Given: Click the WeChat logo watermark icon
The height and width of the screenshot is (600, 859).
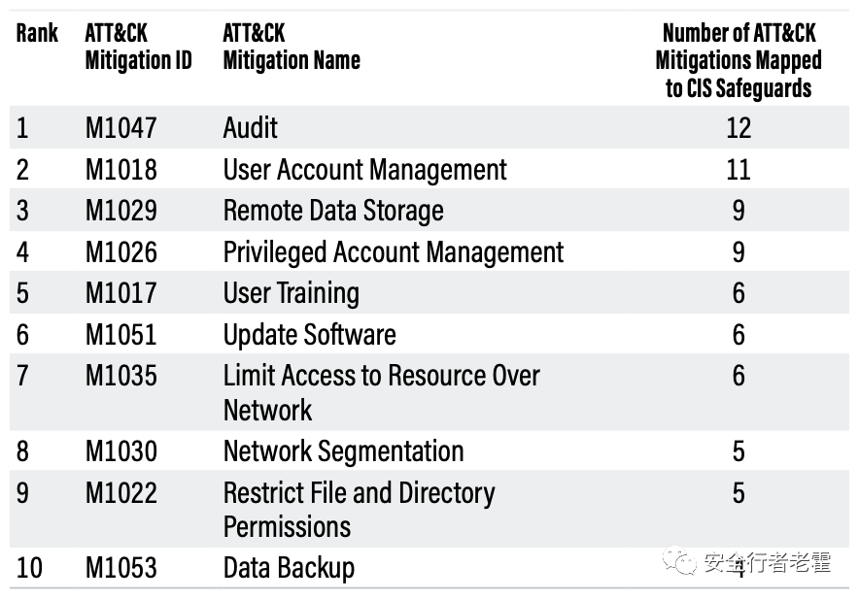Looking at the screenshot, I should (x=679, y=560).
